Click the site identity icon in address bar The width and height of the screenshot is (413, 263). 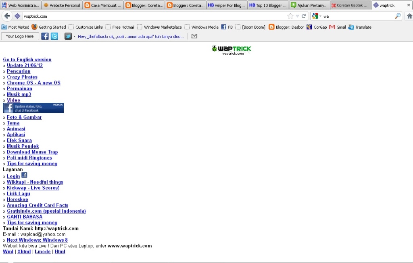click(17, 16)
